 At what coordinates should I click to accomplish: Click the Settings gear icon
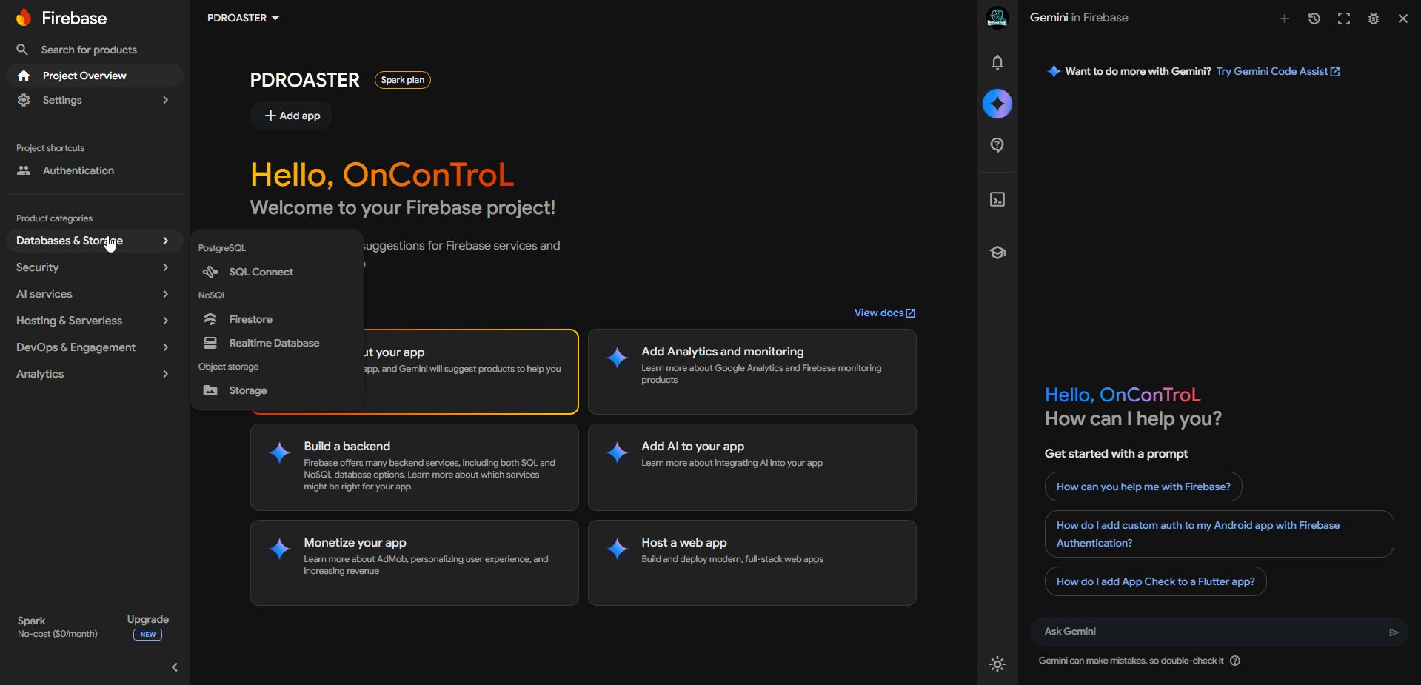tap(24, 100)
